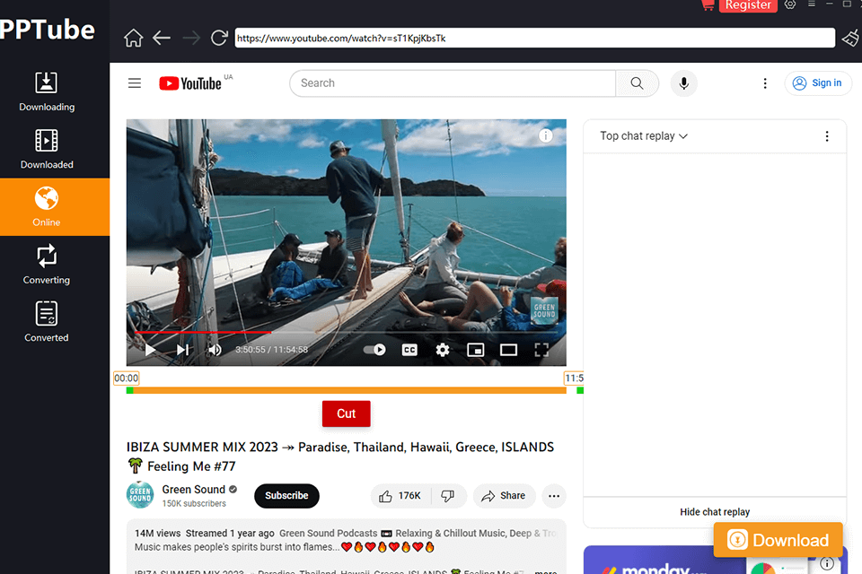This screenshot has height=574, width=862.
Task: Open Green Sound channel avatar
Action: pyautogui.click(x=140, y=495)
